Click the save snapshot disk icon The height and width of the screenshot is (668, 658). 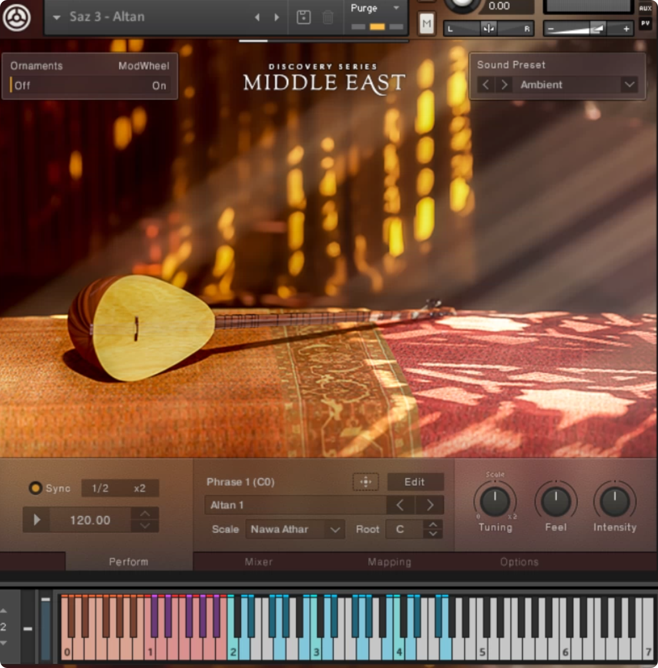click(303, 17)
